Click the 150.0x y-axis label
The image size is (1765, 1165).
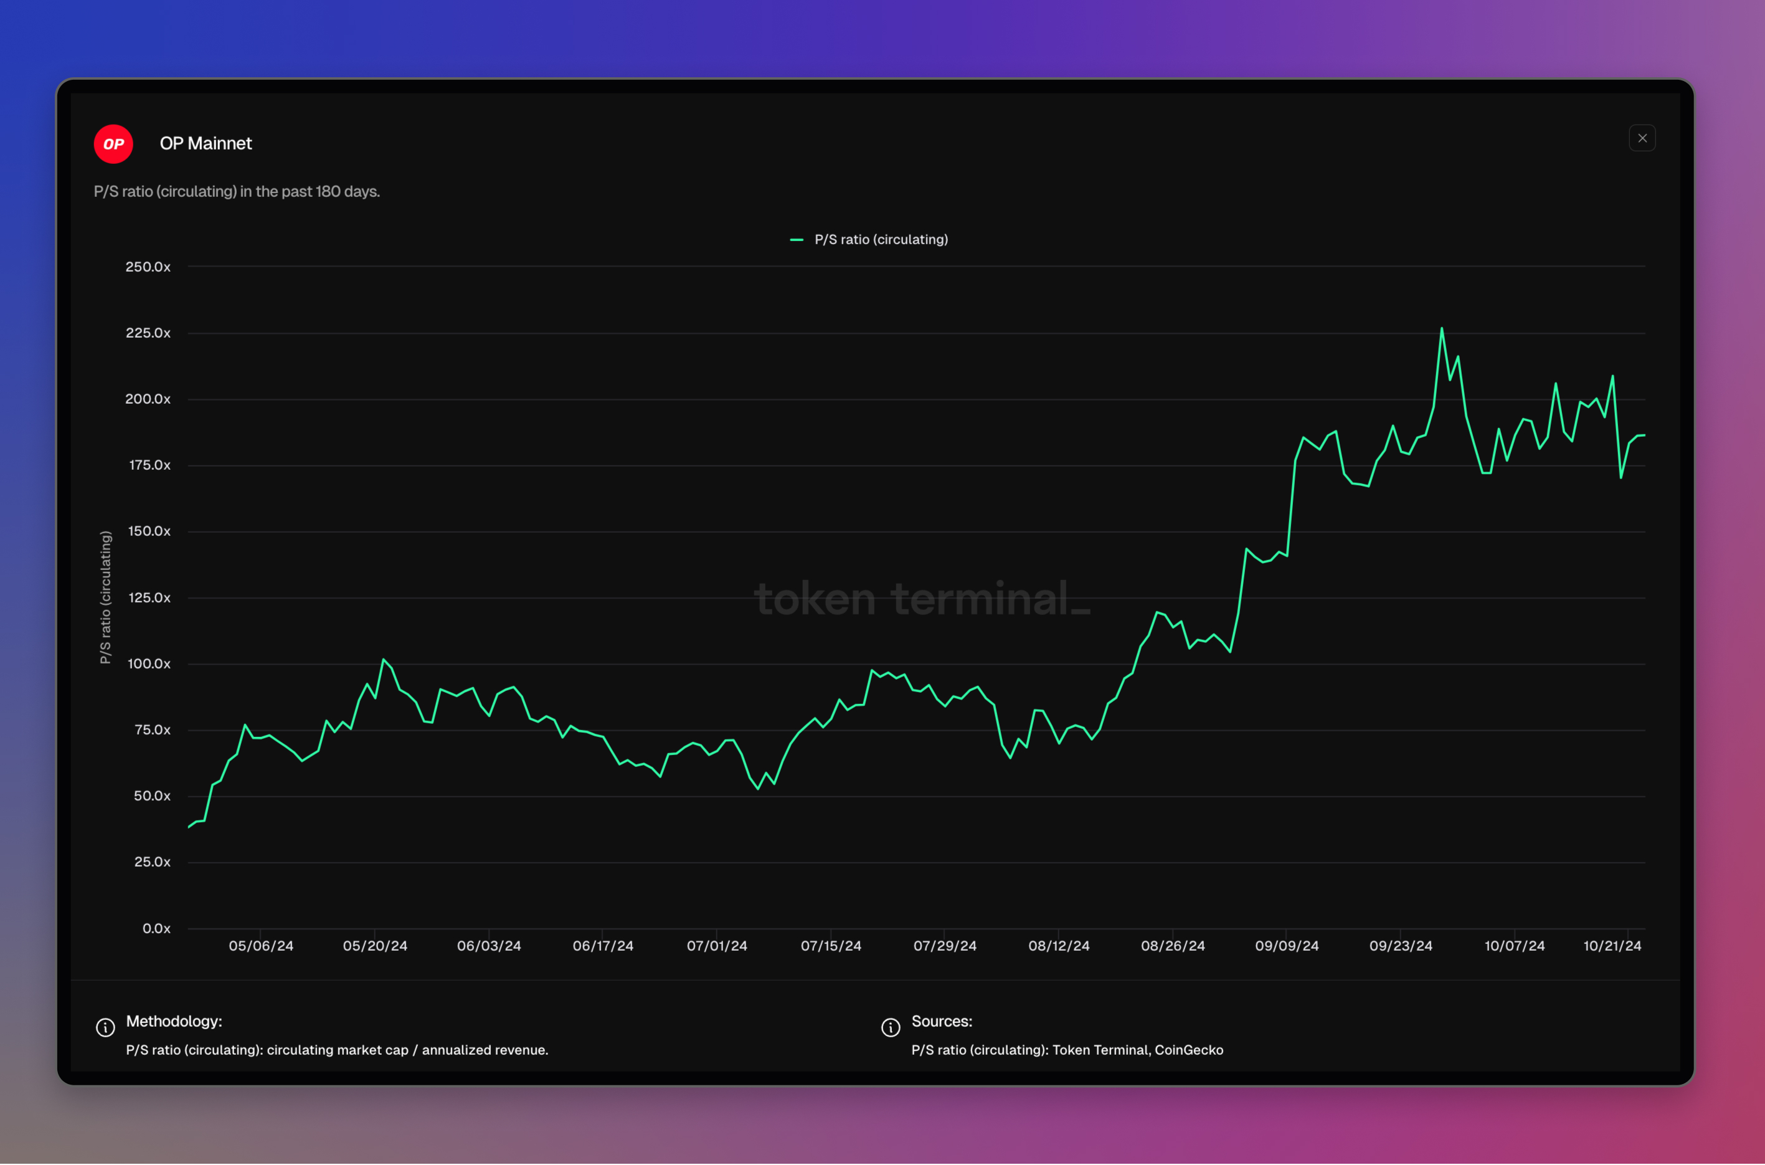point(149,531)
